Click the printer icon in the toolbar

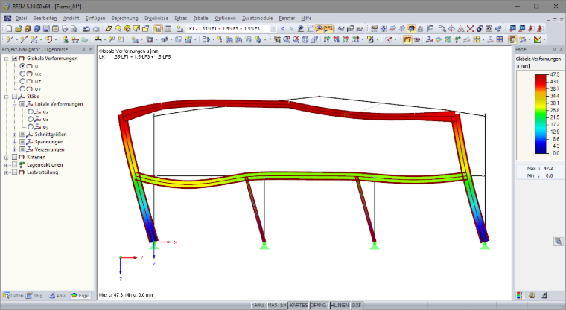coord(65,28)
